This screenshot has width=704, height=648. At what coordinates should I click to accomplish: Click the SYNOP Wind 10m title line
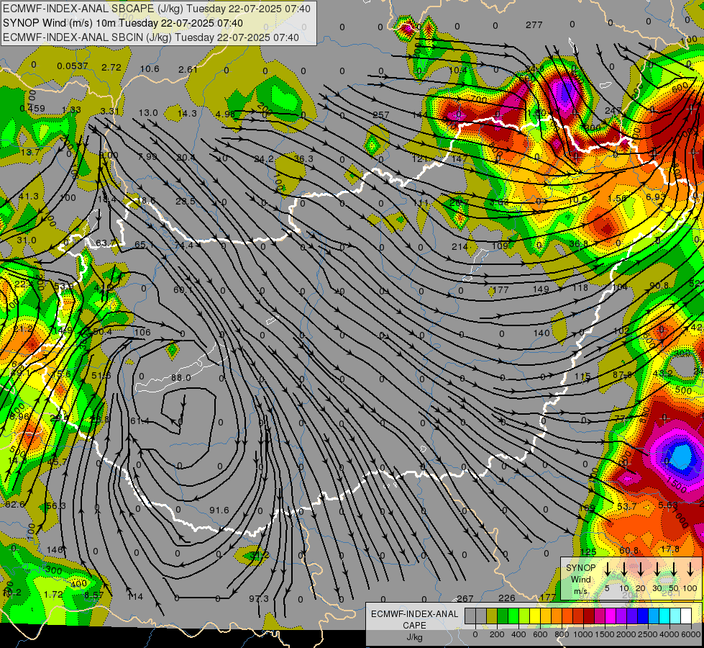(122, 23)
